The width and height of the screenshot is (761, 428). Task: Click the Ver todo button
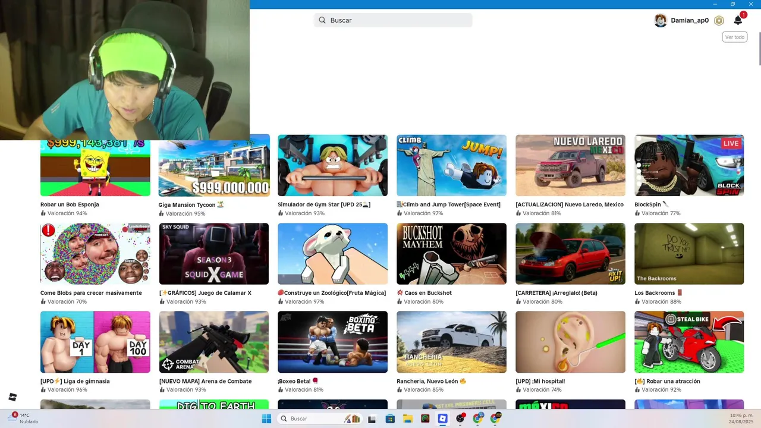pos(735,37)
